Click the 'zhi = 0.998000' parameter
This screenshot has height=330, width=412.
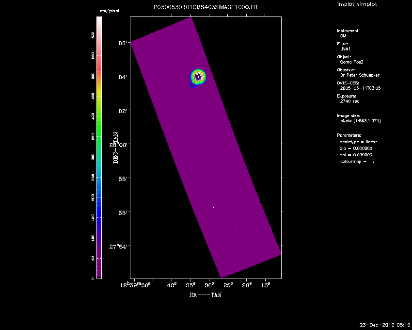(x=356, y=155)
